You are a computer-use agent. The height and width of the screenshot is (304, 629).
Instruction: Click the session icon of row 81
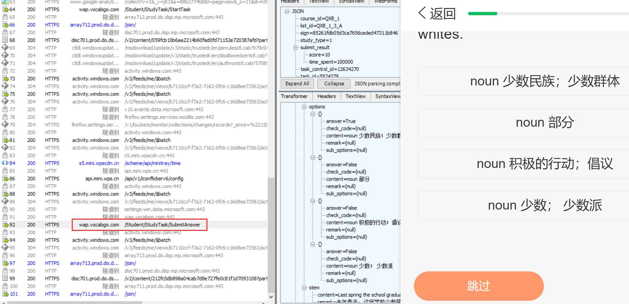(5, 140)
